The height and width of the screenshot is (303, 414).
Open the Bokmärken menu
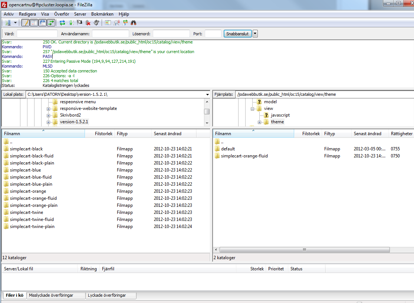click(102, 14)
